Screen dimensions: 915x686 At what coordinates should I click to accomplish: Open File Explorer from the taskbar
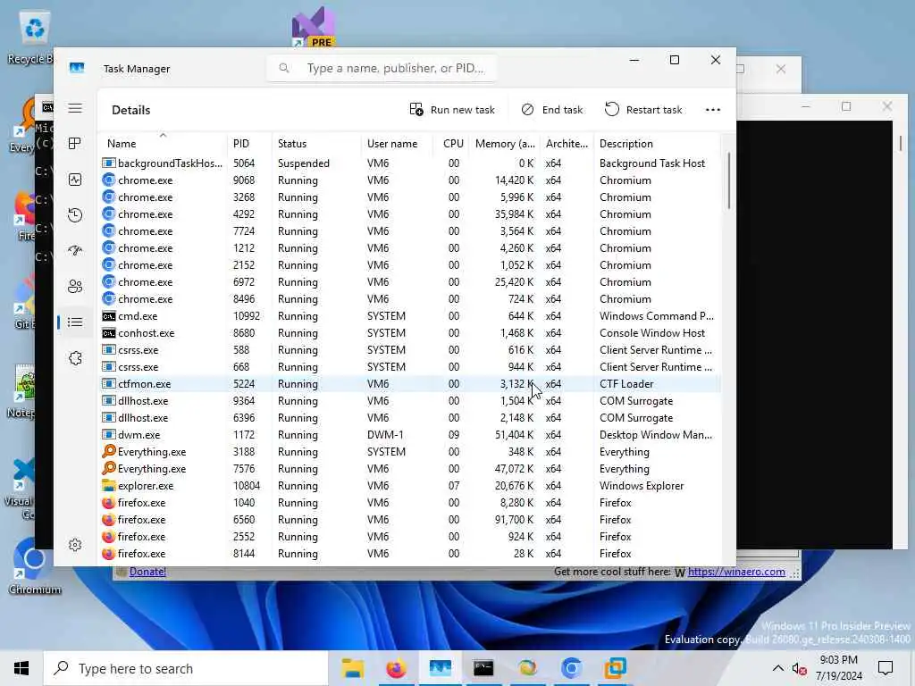(352, 668)
